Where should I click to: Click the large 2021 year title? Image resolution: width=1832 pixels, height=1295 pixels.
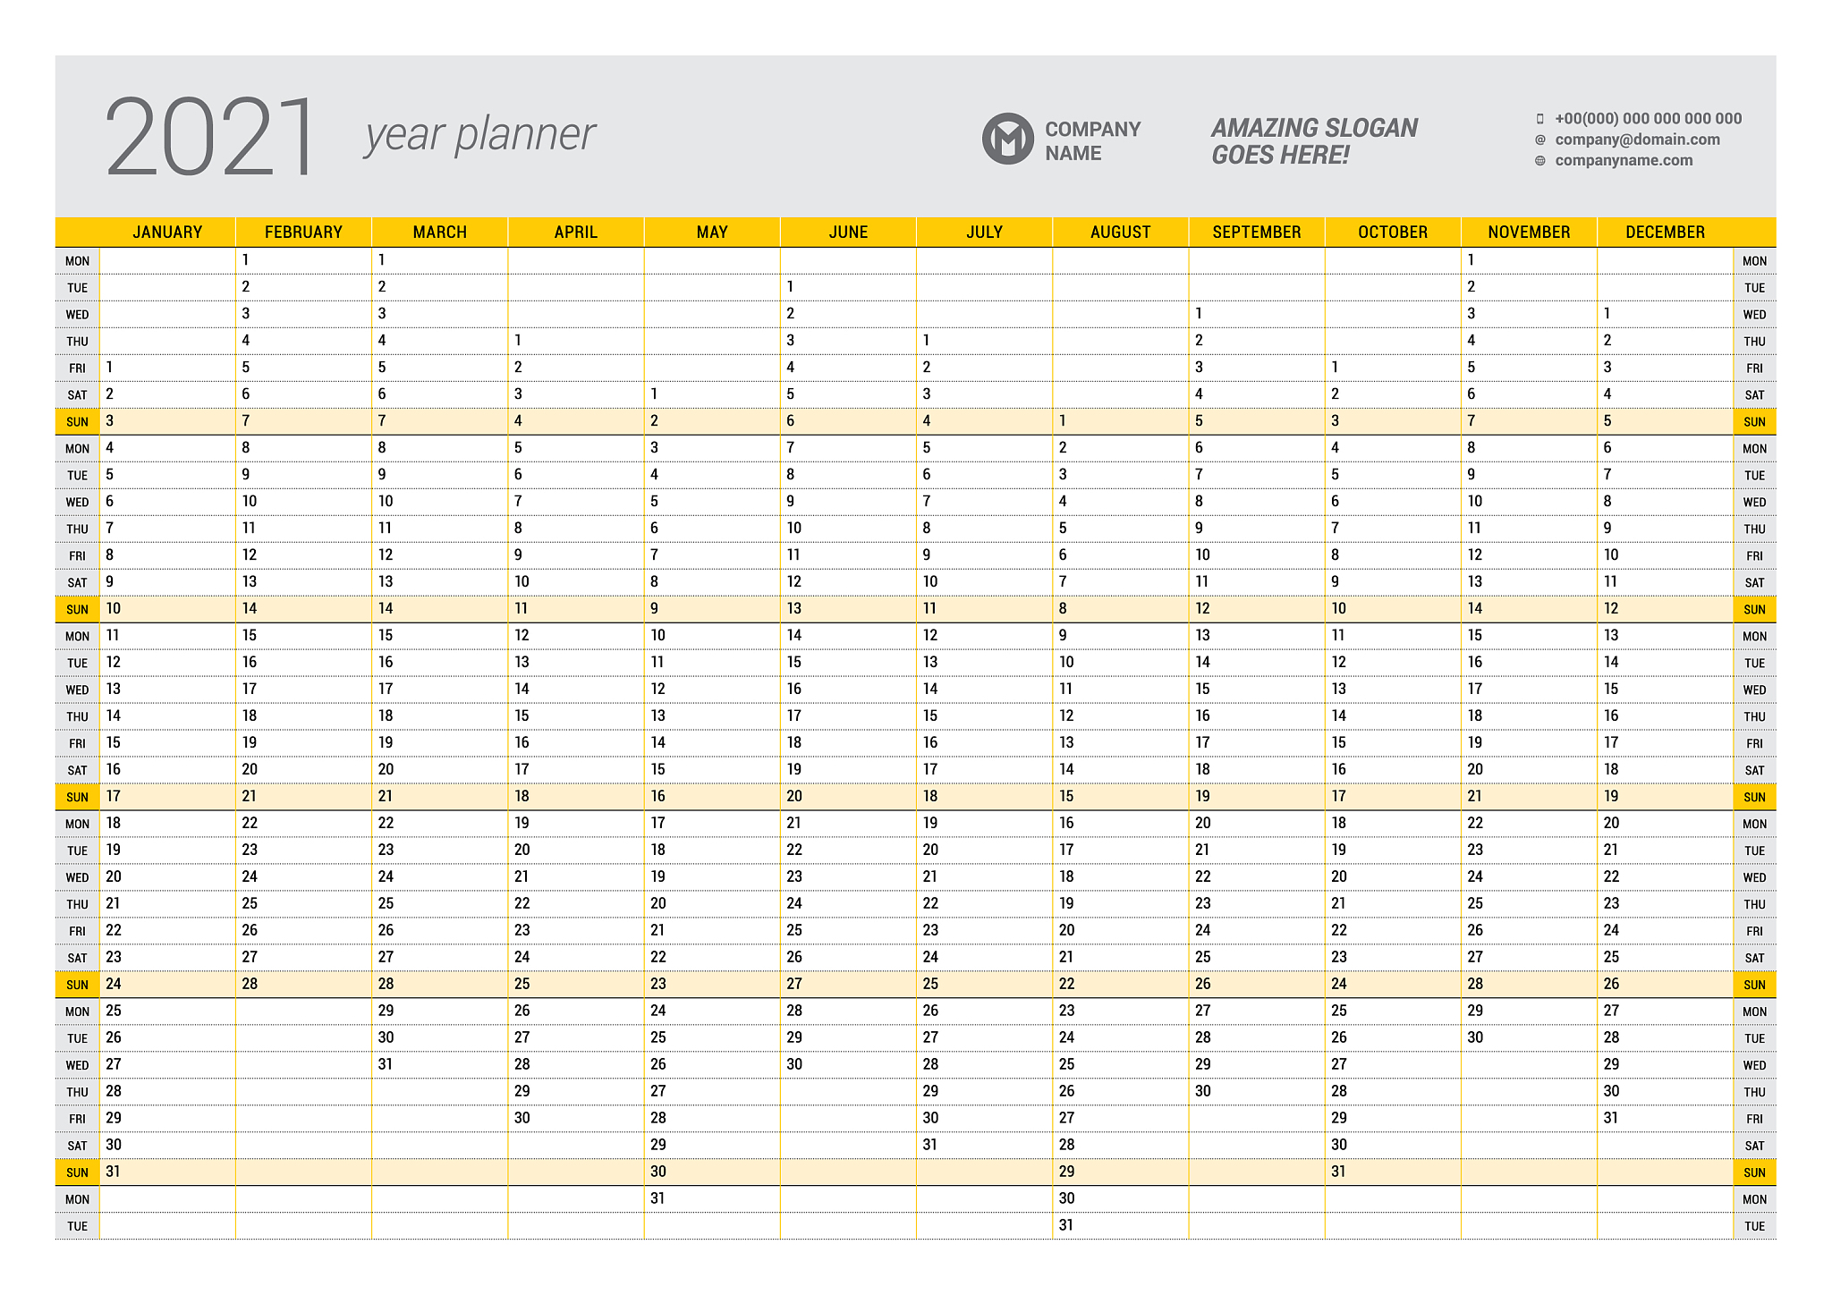pyautogui.click(x=210, y=137)
